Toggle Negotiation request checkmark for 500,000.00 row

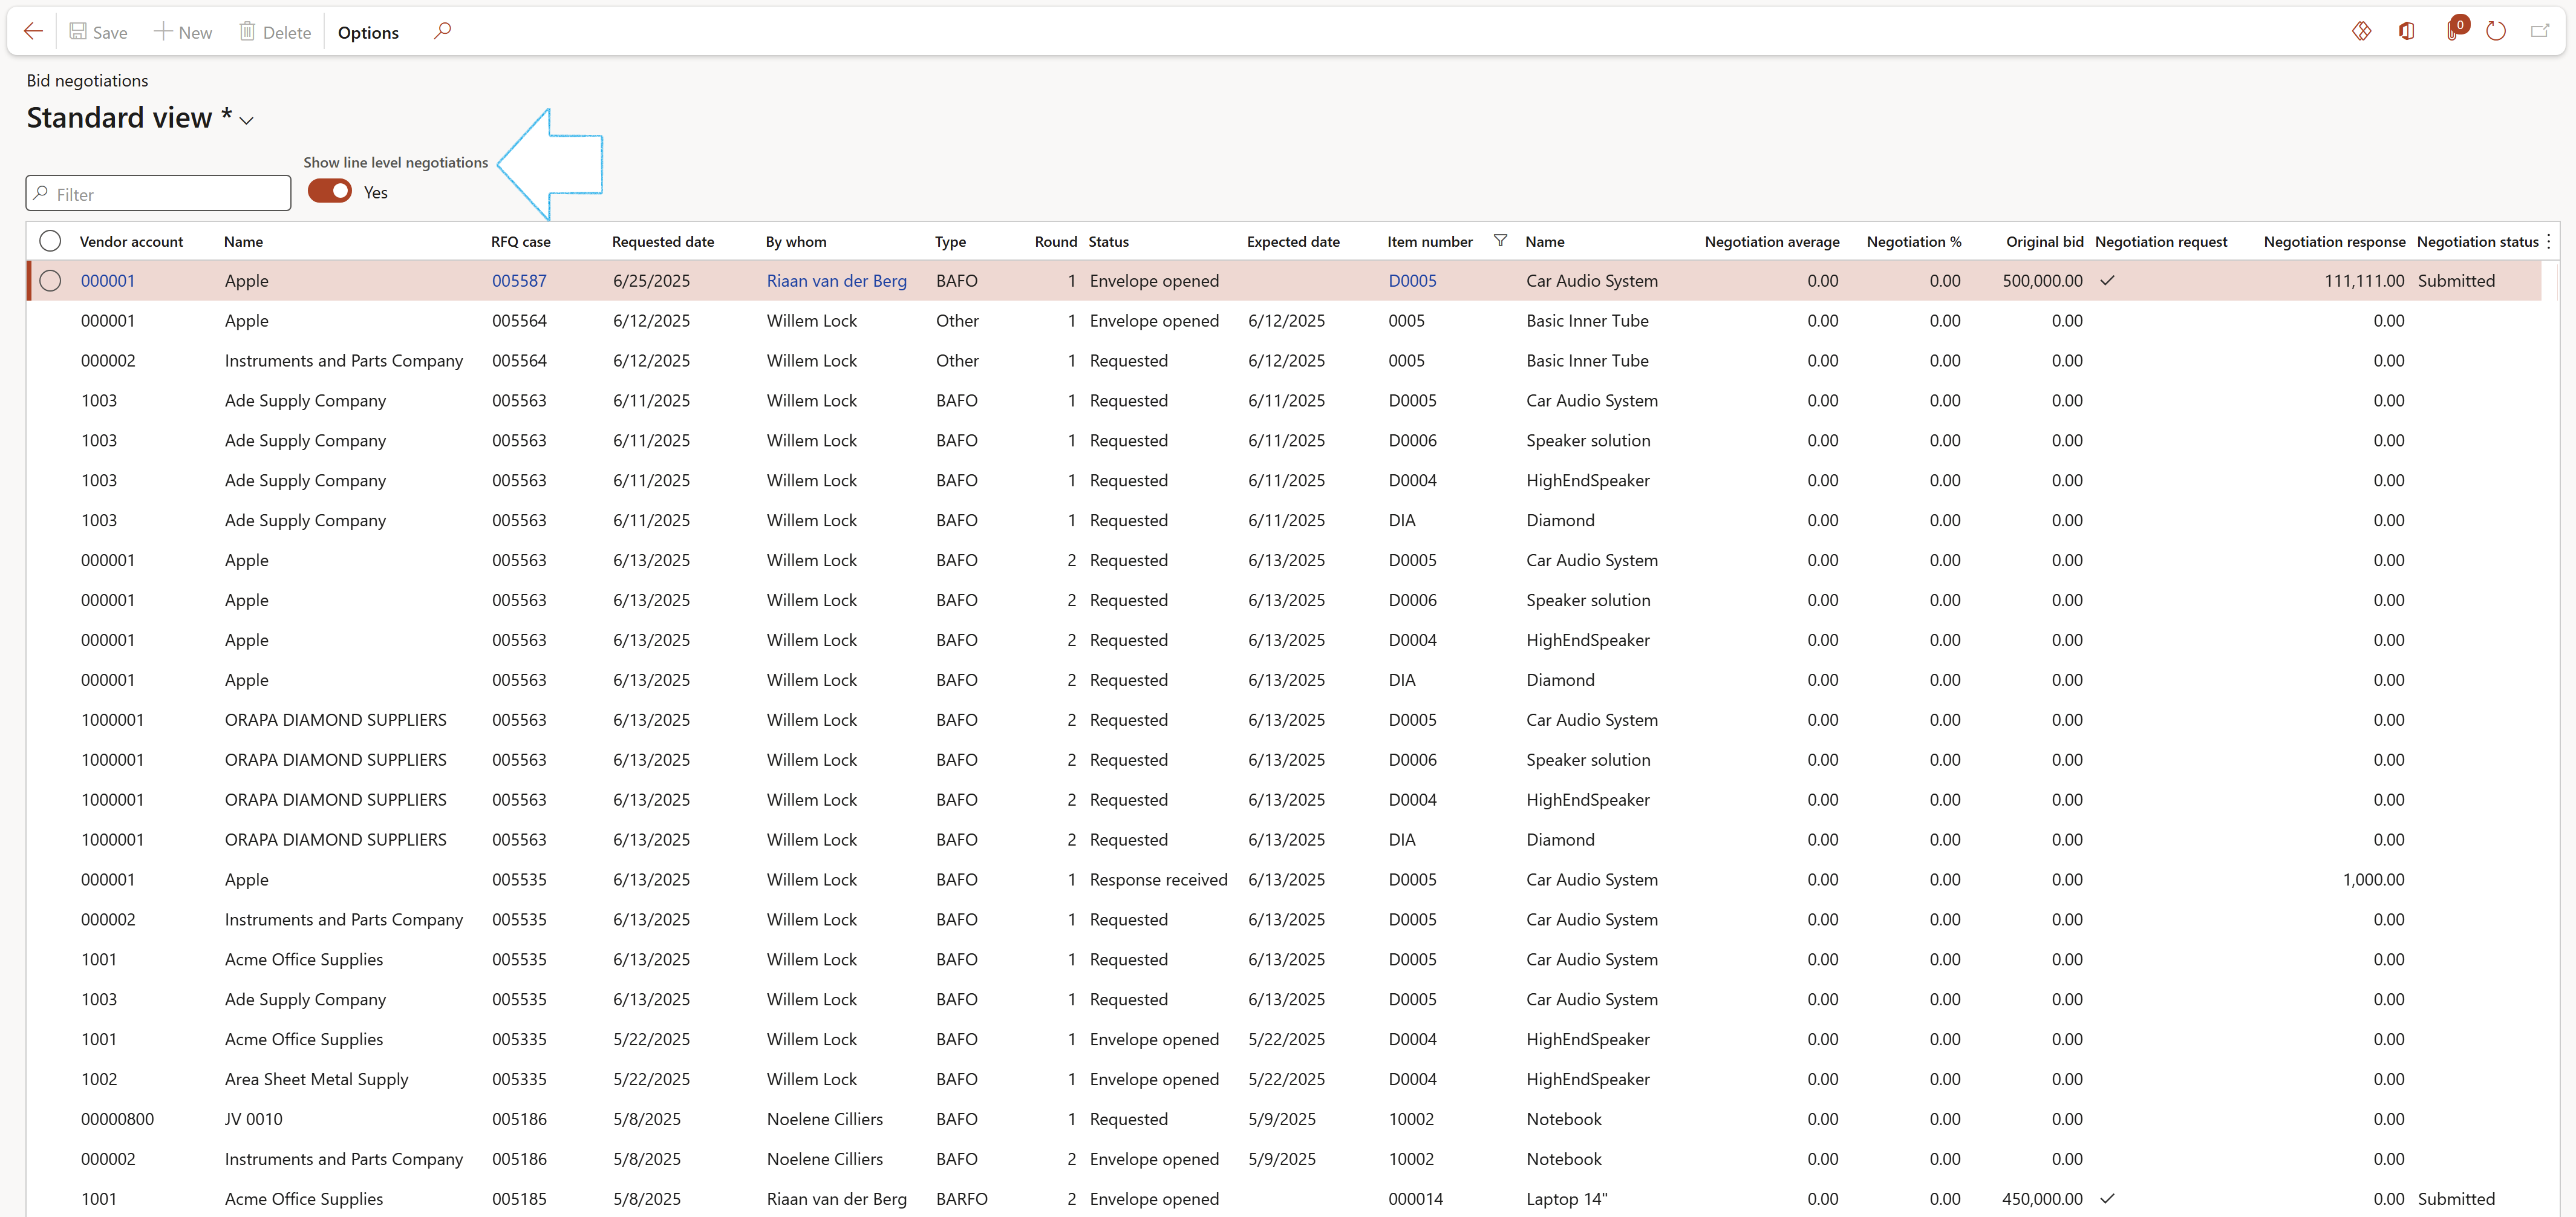pyautogui.click(x=2107, y=281)
